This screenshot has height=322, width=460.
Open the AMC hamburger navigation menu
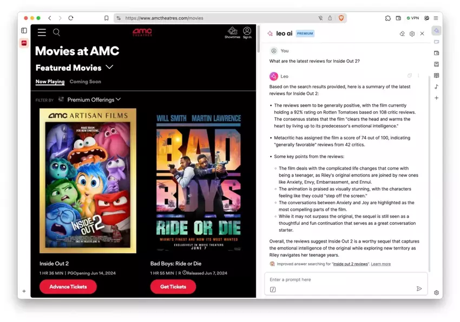(x=42, y=32)
